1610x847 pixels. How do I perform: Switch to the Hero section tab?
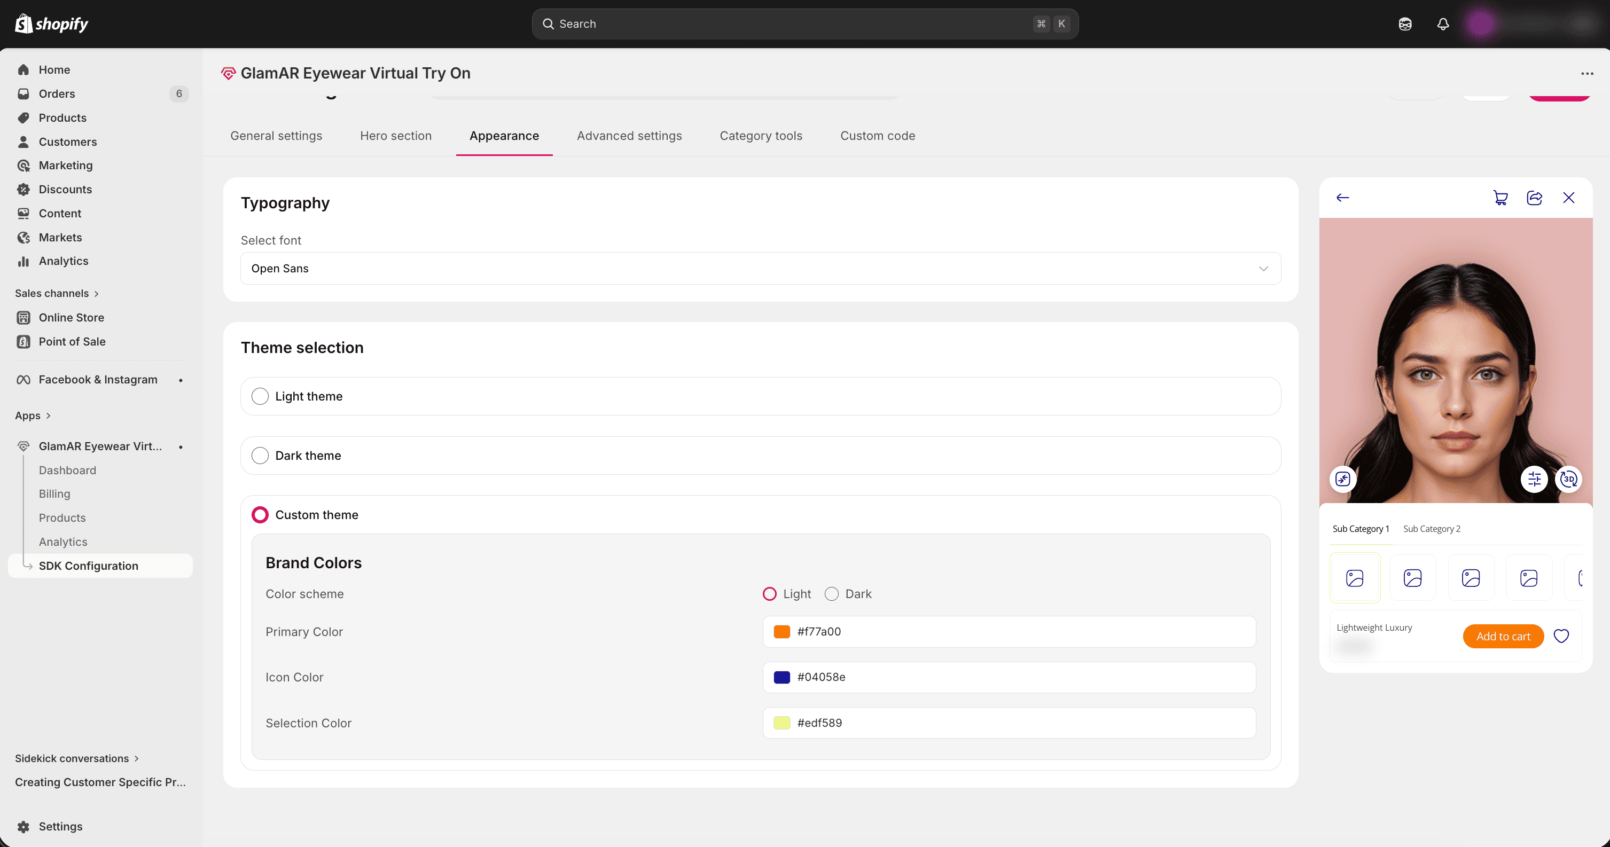pyautogui.click(x=396, y=136)
